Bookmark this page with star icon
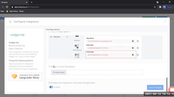 (x=155, y=7)
